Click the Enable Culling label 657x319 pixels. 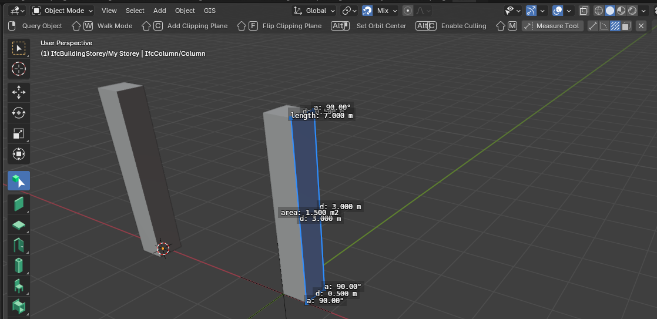[464, 26]
